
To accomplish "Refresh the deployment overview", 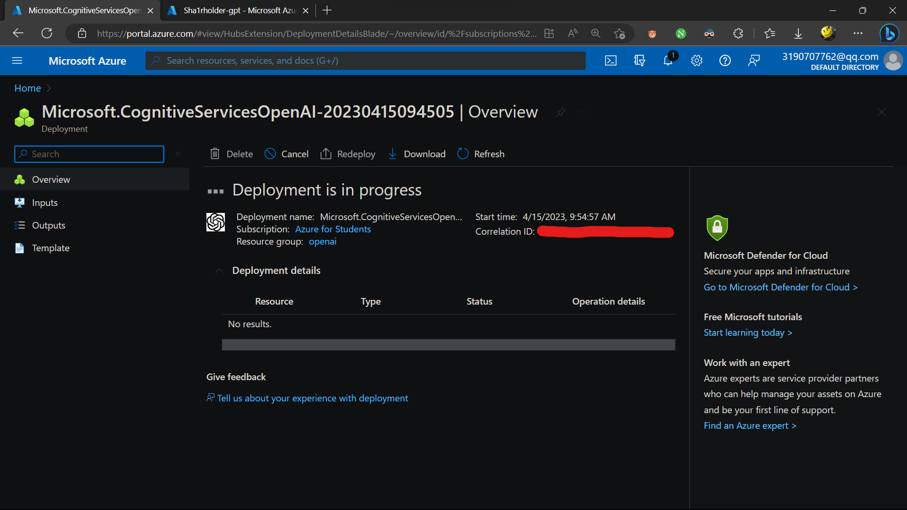I will coord(481,154).
